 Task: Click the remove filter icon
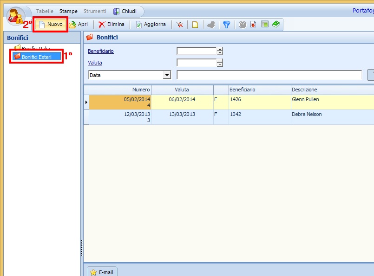point(179,25)
